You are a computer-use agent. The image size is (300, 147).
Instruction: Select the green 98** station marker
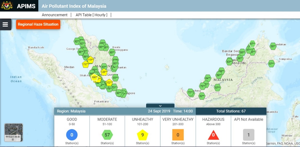101,47
